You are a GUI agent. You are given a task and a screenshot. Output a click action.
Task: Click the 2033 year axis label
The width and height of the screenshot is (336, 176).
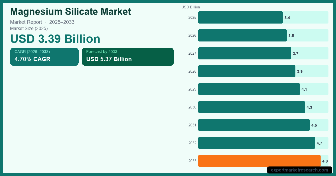click(192, 161)
